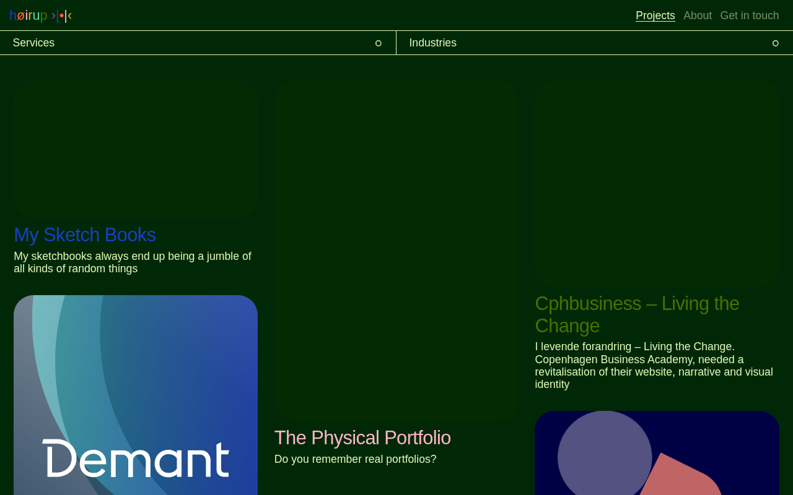Go to the Projects page
This screenshot has height=495, width=793.
point(655,15)
